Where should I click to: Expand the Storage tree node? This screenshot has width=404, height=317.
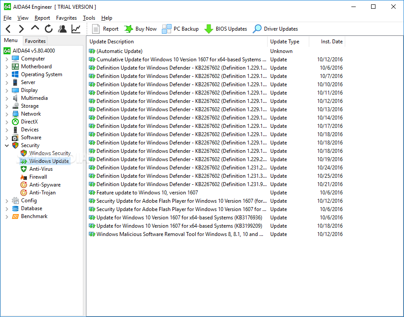coord(7,106)
